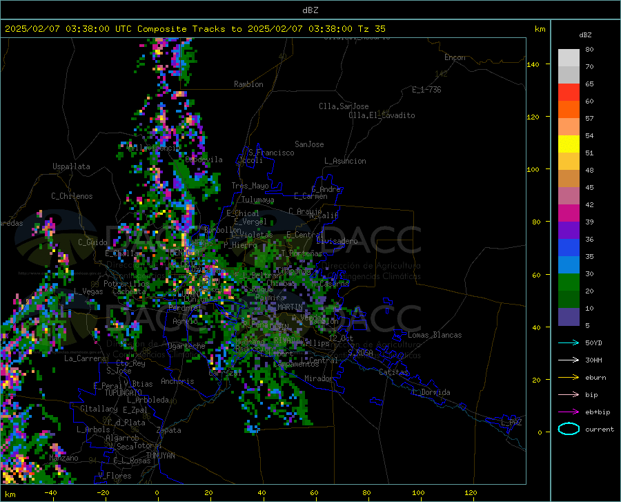This screenshot has height=502, width=621.
Task: Click the V_Flores place label
Action: [x=115, y=476]
